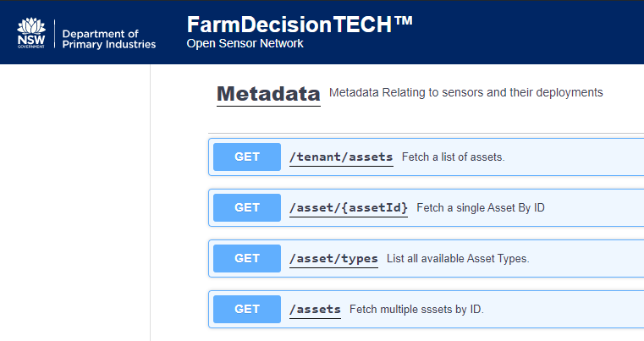Click GET button for /asset/types
The height and width of the screenshot is (341, 644).
(x=247, y=258)
